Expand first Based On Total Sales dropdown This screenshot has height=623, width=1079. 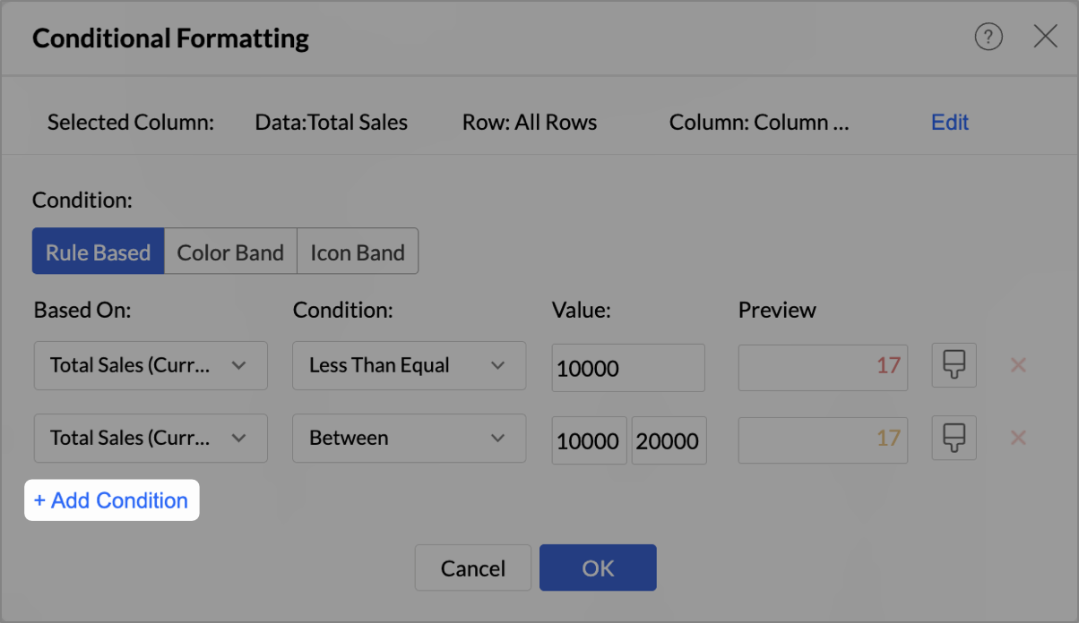coord(151,365)
